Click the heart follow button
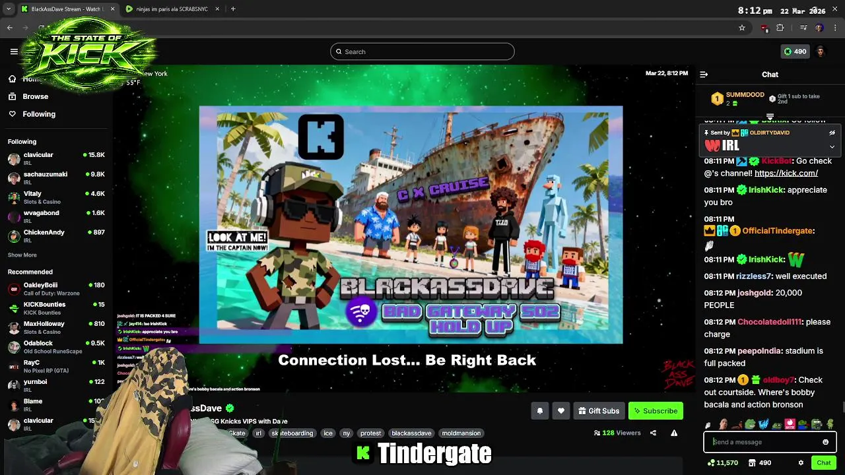Screen dimensions: 845x475 click(x=560, y=411)
